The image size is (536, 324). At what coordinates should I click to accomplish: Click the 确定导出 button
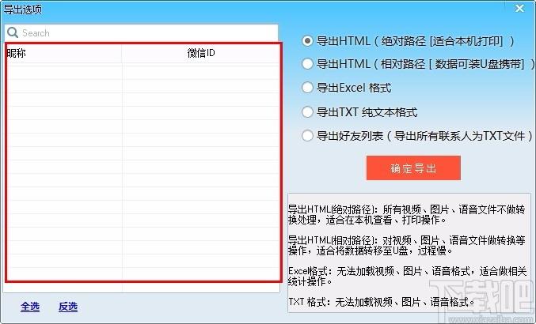click(413, 168)
